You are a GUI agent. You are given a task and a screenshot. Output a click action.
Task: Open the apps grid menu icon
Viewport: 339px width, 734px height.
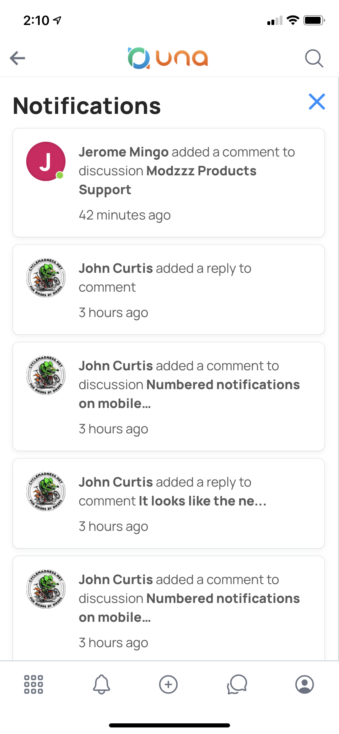pos(34,684)
